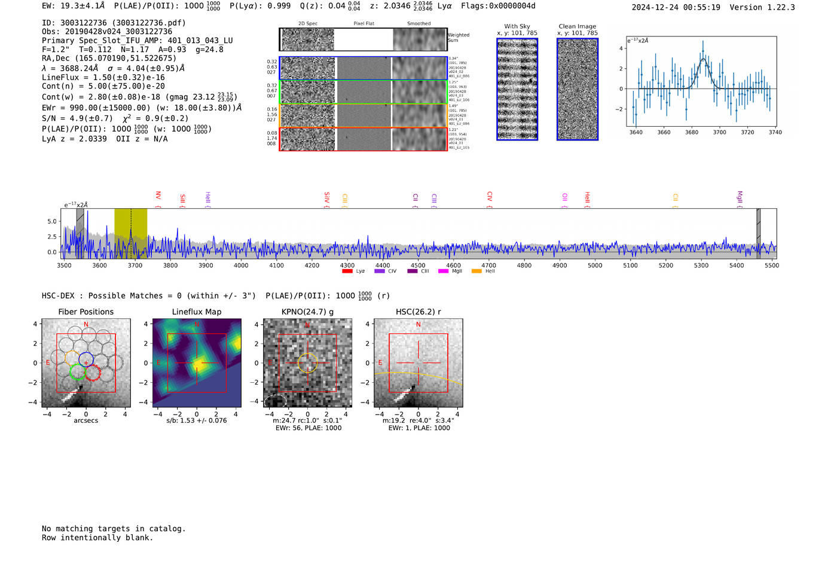Click the MgII line label above spectrum
The height and width of the screenshot is (570, 837).
point(740,197)
